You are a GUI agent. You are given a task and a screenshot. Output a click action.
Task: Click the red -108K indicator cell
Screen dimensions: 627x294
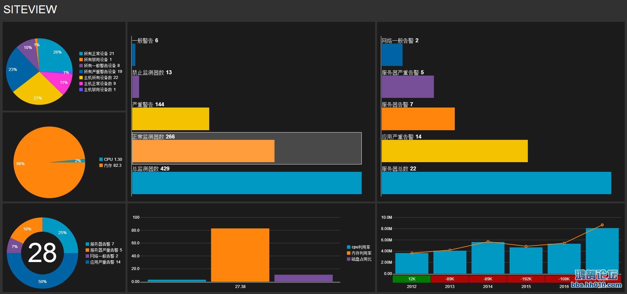point(564,279)
